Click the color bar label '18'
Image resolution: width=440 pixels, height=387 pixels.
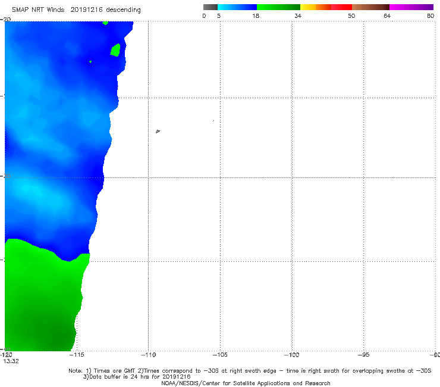tap(256, 16)
